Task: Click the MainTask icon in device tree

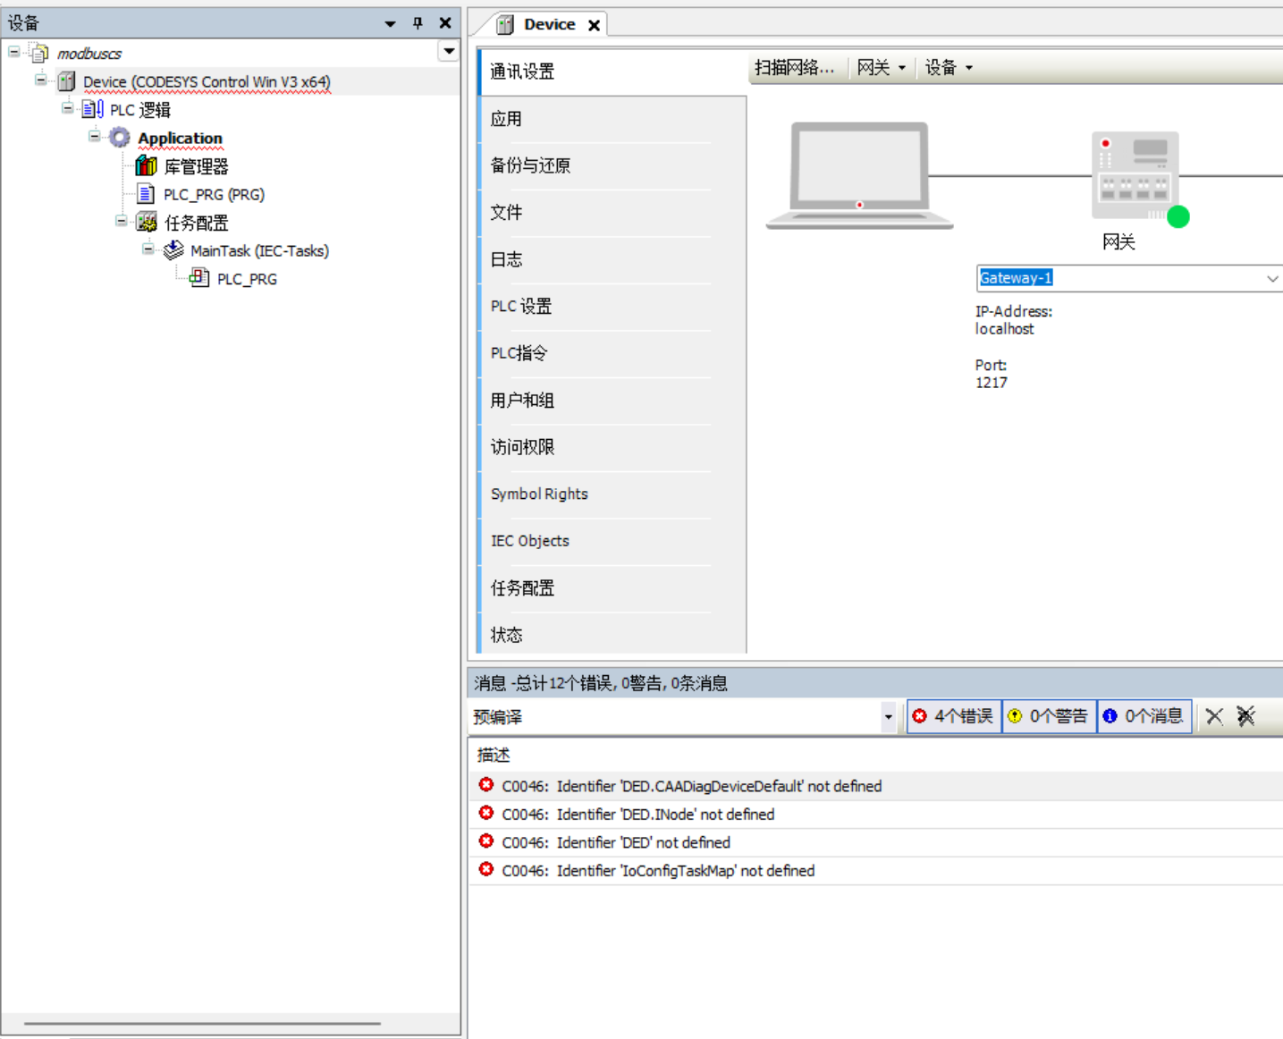Action: (x=173, y=250)
